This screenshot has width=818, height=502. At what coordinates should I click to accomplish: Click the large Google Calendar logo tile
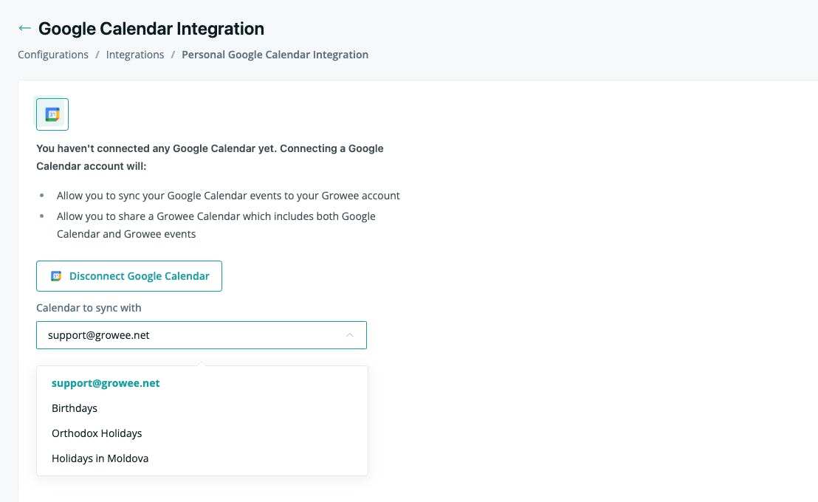point(52,114)
